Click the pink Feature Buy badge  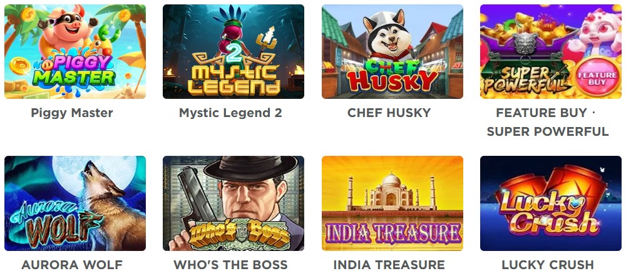[597, 78]
